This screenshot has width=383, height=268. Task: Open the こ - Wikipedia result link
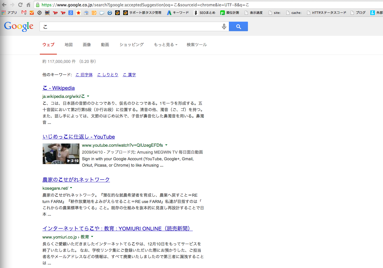click(x=59, y=88)
